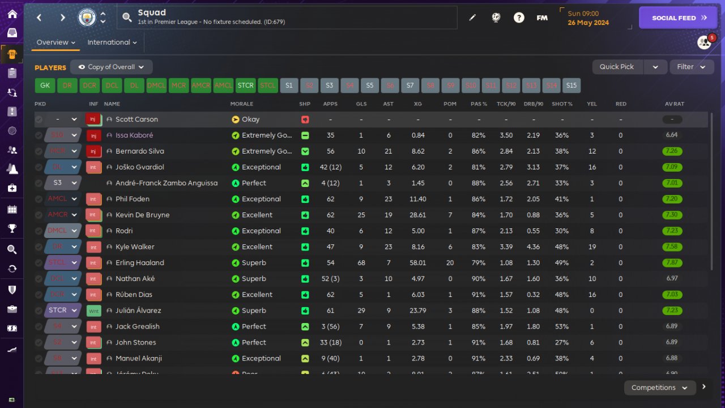This screenshot has height=408, width=725.
Task: Click the Quick Pick button
Action: [617, 67]
